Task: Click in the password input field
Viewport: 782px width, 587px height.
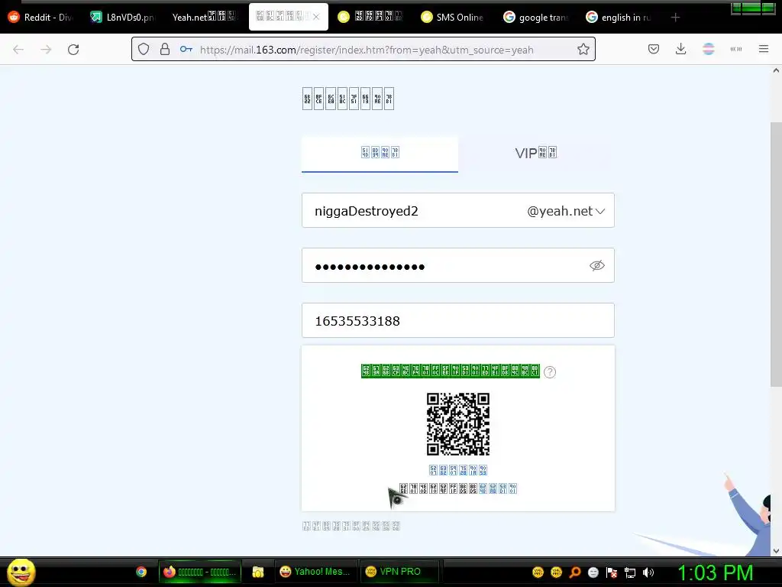Action: coord(458,265)
